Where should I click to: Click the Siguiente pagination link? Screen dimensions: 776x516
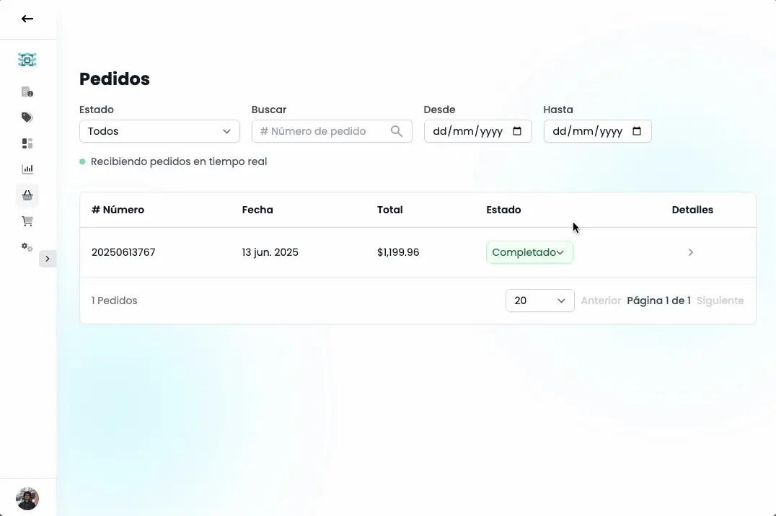[x=720, y=301]
